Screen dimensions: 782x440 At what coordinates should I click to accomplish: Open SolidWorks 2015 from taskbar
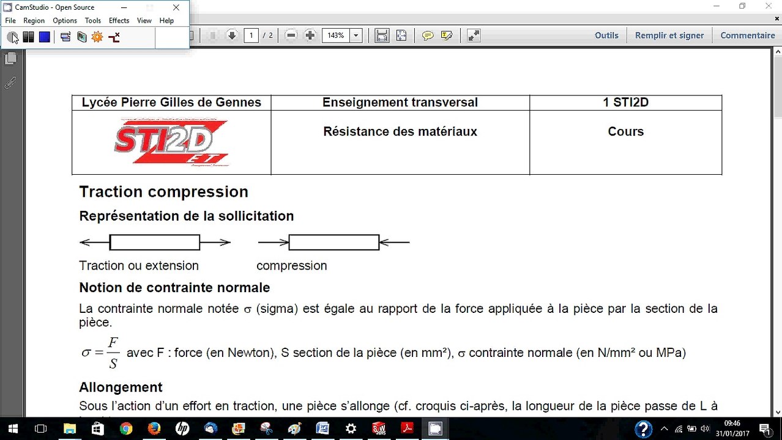379,428
